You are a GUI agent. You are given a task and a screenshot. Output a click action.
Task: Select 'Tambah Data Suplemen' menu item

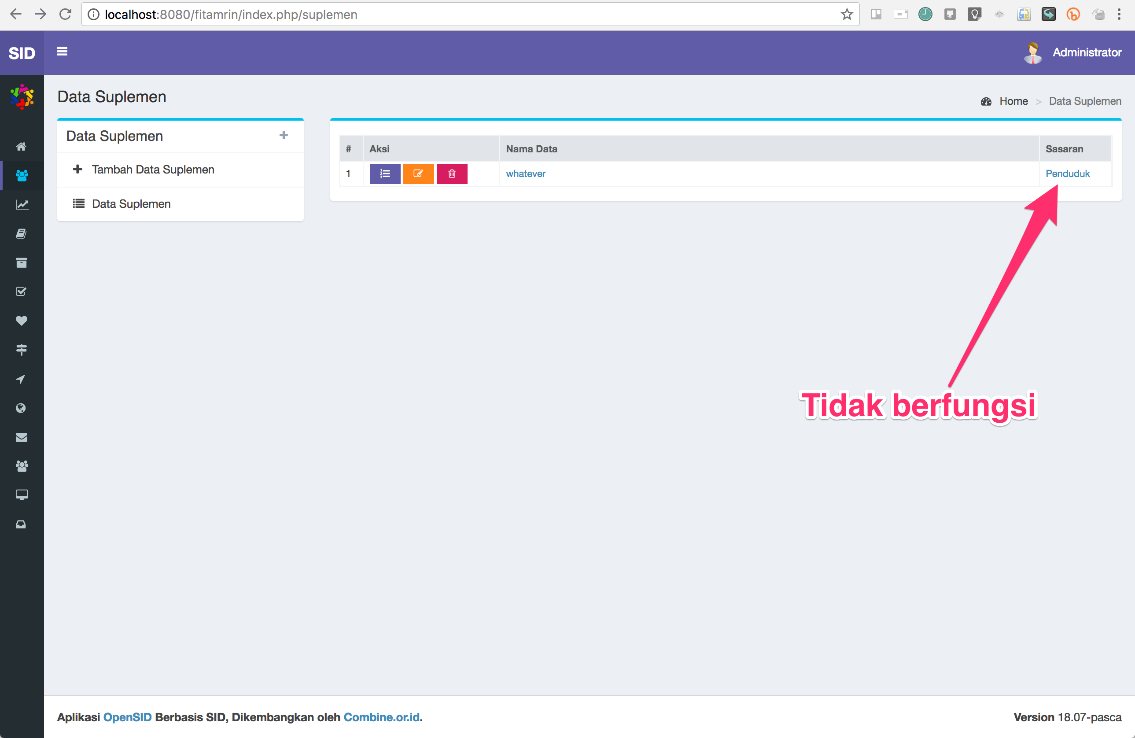(x=153, y=170)
